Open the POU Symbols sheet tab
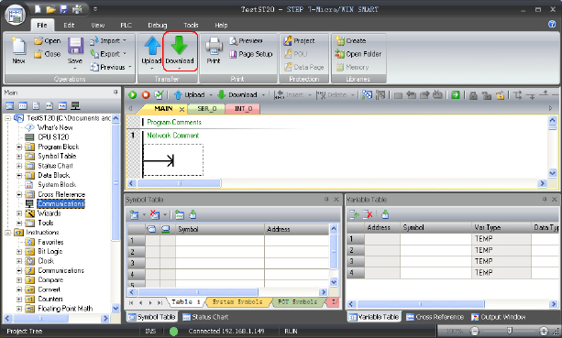This screenshot has width=562, height=338. 297,302
